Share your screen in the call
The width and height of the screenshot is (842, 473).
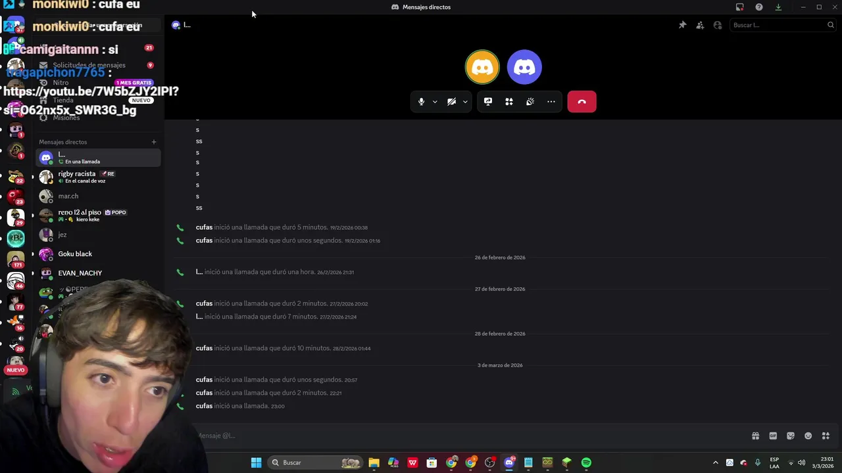pos(488,102)
